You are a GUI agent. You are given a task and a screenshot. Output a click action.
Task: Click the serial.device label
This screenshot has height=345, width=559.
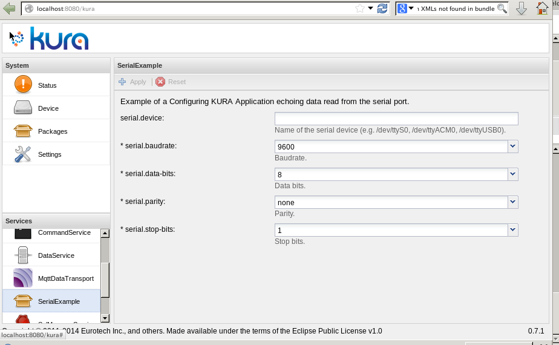point(142,118)
